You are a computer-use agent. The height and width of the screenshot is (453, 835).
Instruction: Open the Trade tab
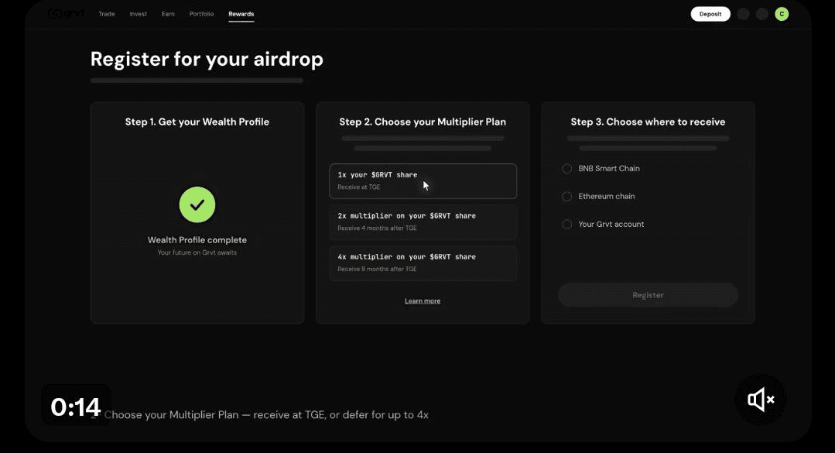click(x=107, y=14)
